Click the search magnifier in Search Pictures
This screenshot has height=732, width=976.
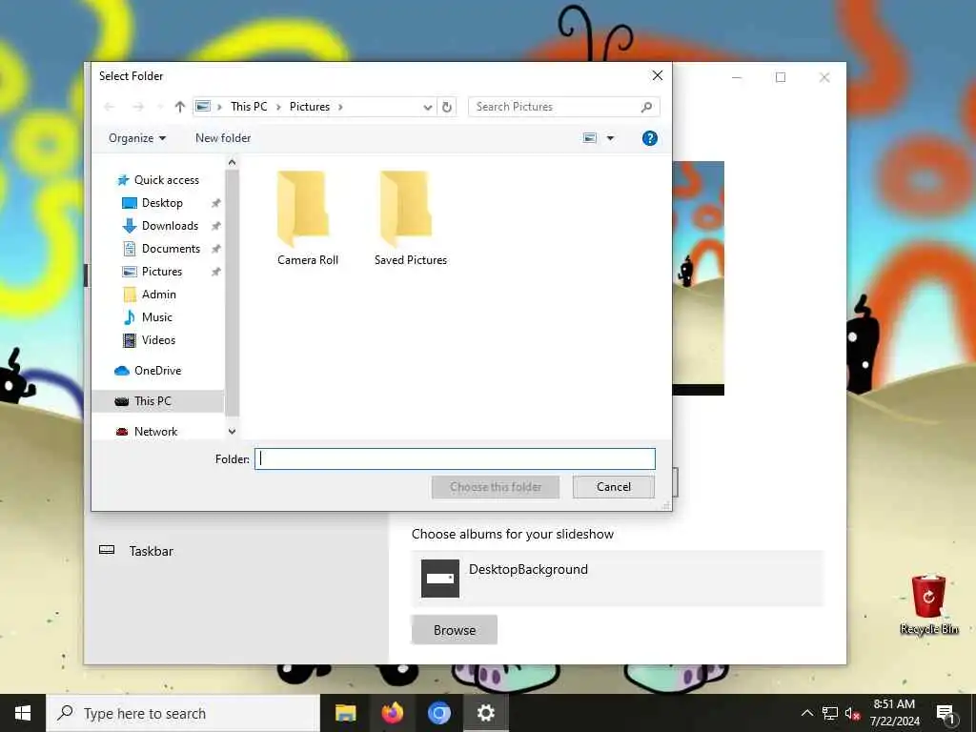647,107
